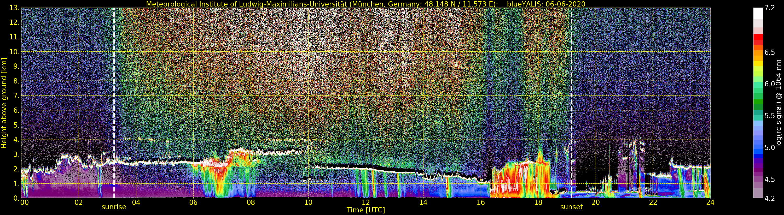Click the plot title 'Meteorological Institute of Ludwig-Maximilians-Universität'
Screen dimensions: 784x215
click(247, 4)
